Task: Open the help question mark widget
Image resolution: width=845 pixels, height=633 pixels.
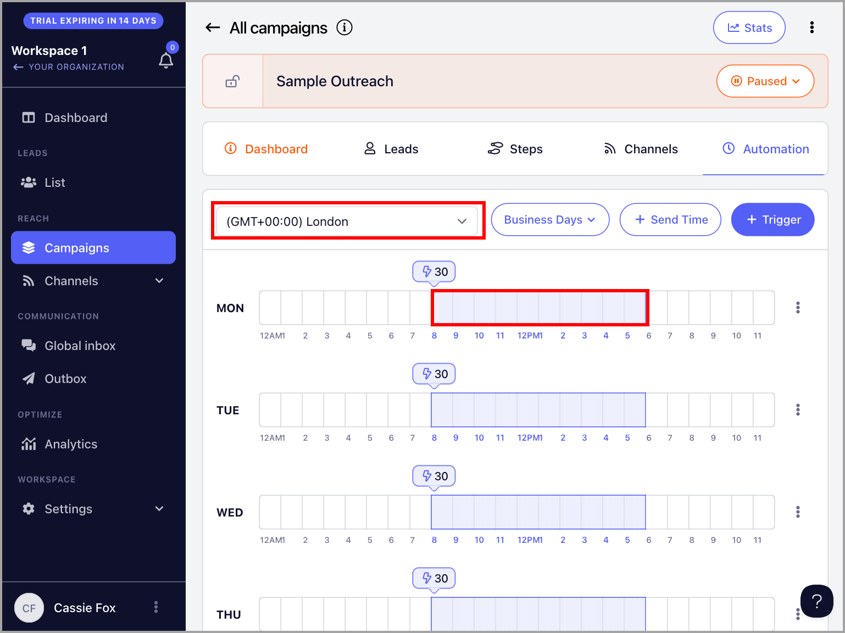Action: (x=817, y=601)
